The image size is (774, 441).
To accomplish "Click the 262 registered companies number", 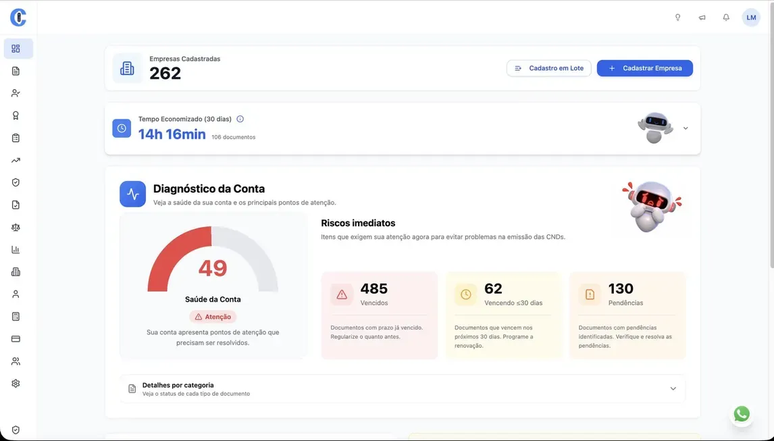I will [x=165, y=74].
